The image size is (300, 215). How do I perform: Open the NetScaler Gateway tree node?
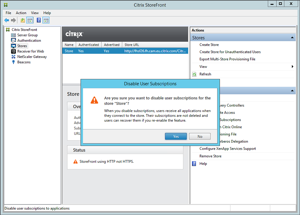click(32, 57)
